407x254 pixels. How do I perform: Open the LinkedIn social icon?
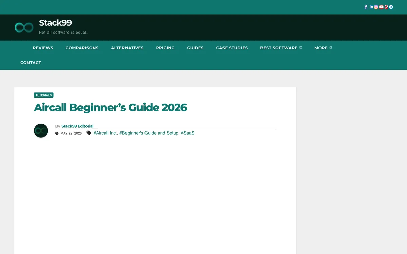(x=371, y=7)
